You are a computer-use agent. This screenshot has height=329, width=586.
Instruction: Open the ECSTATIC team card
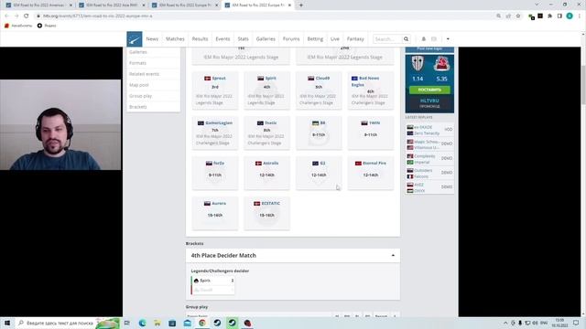[266, 213]
